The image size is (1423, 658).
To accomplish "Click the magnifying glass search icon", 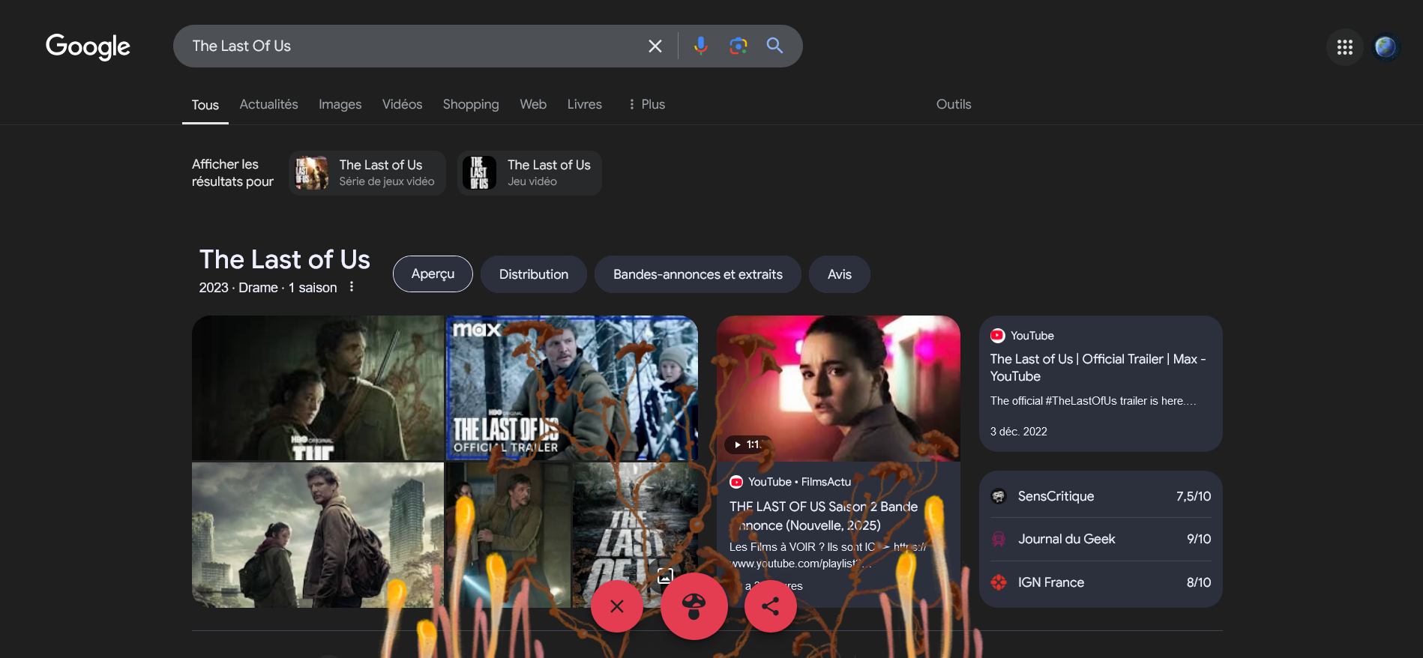I will [774, 46].
